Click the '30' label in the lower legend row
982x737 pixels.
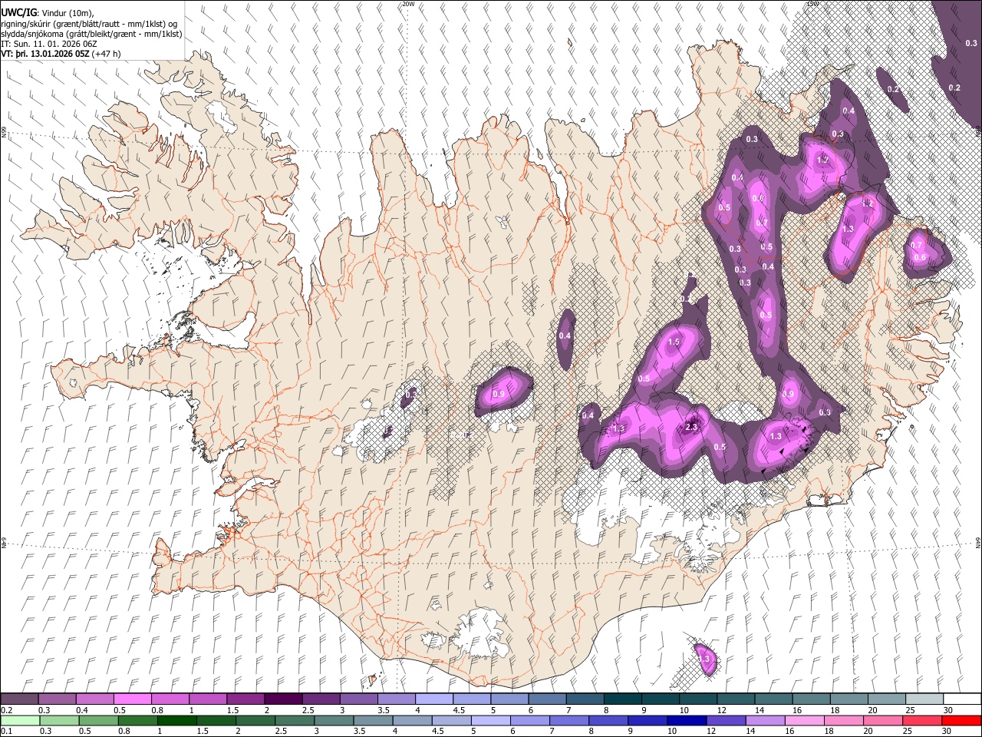coord(948,732)
